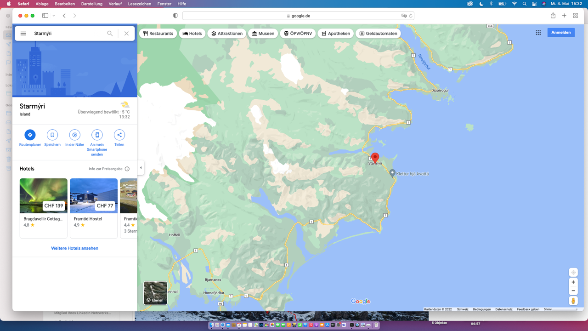
Task: Go back with Safari back arrow
Action: pyautogui.click(x=64, y=16)
